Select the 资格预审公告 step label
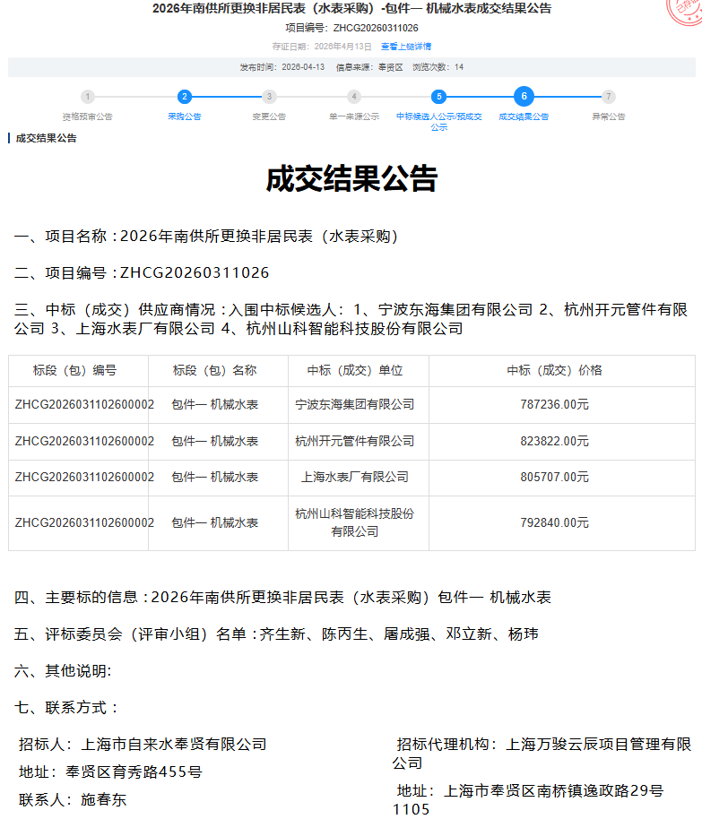 [87, 116]
